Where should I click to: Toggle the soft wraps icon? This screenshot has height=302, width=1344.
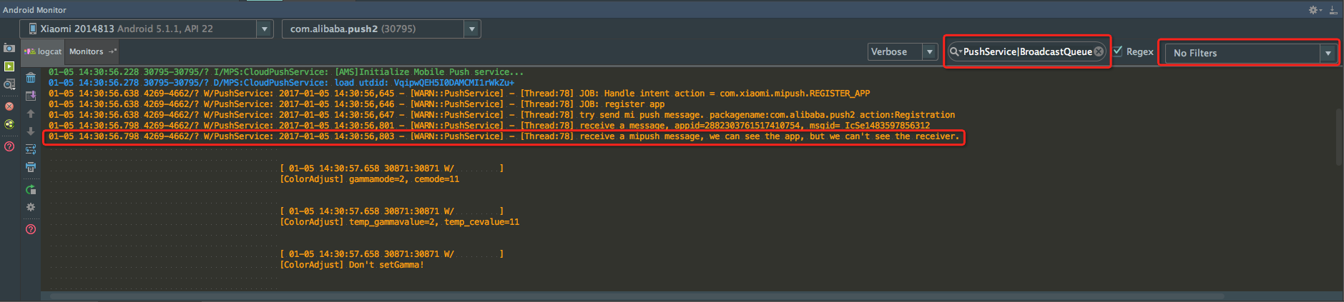pos(31,149)
